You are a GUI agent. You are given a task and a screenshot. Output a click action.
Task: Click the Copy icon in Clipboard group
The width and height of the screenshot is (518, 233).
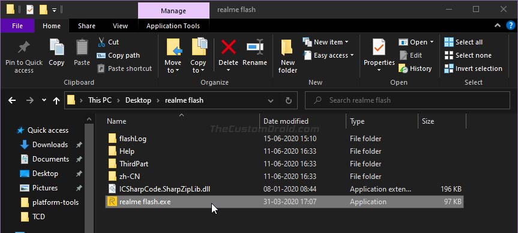click(56, 47)
